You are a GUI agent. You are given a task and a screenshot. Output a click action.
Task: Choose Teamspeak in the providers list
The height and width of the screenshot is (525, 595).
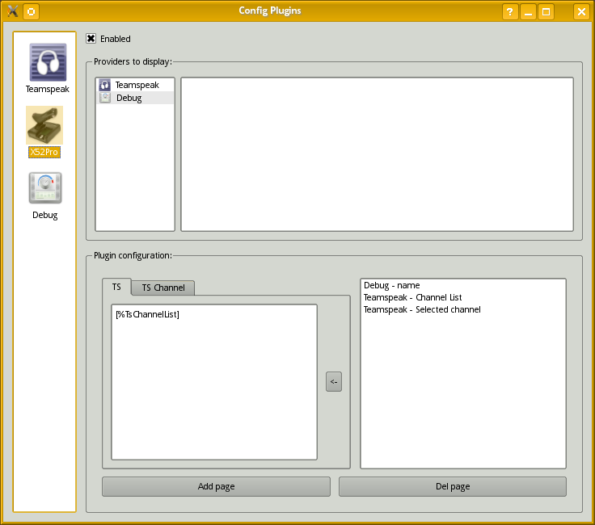pyautogui.click(x=136, y=85)
